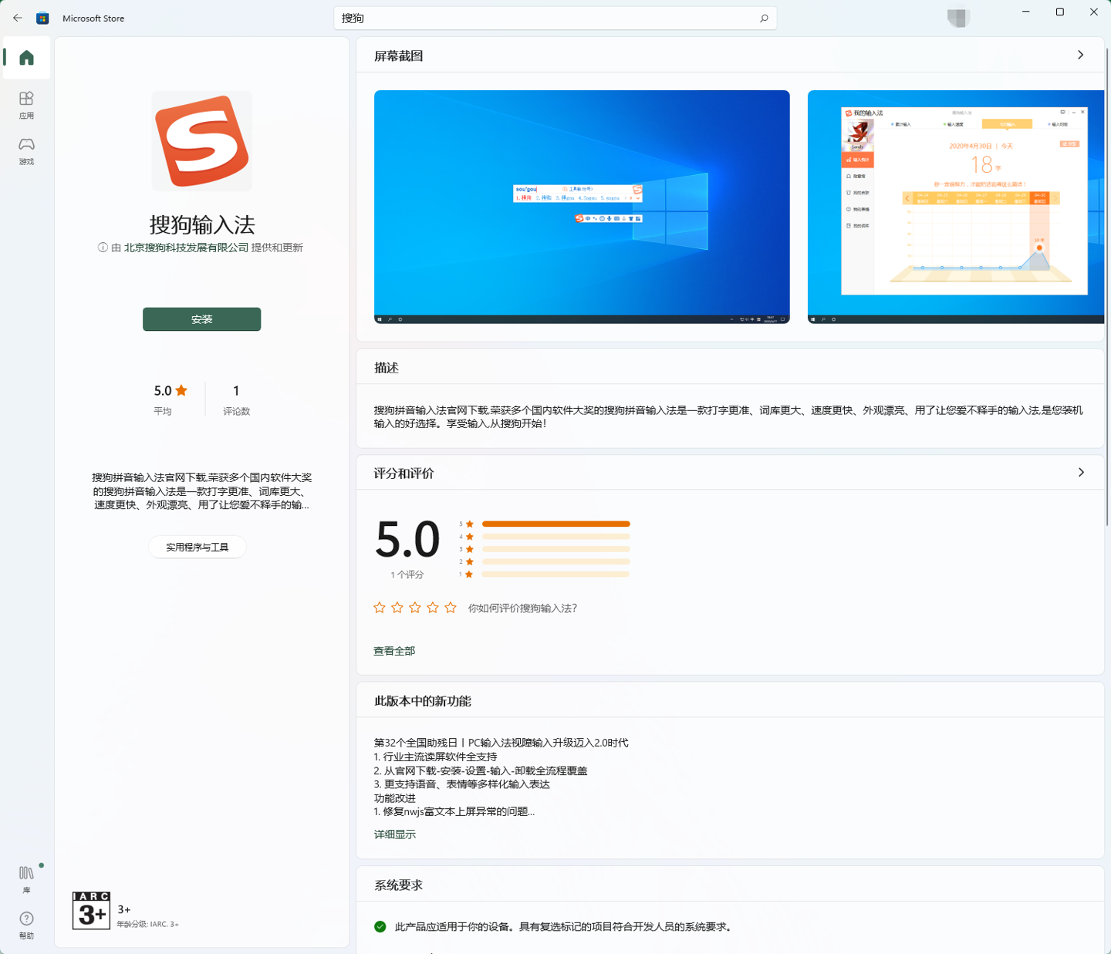
Task: Rate the app three stars
Action: coord(415,608)
